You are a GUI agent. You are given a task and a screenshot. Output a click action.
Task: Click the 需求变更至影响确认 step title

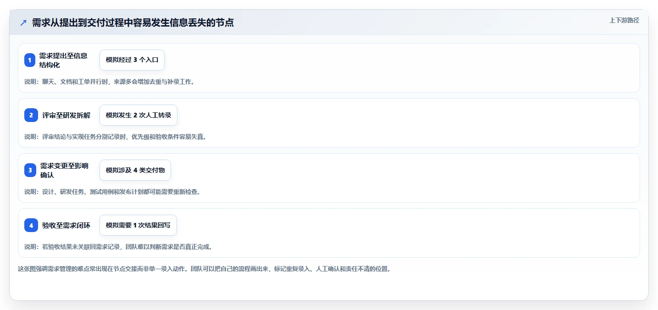(64, 170)
